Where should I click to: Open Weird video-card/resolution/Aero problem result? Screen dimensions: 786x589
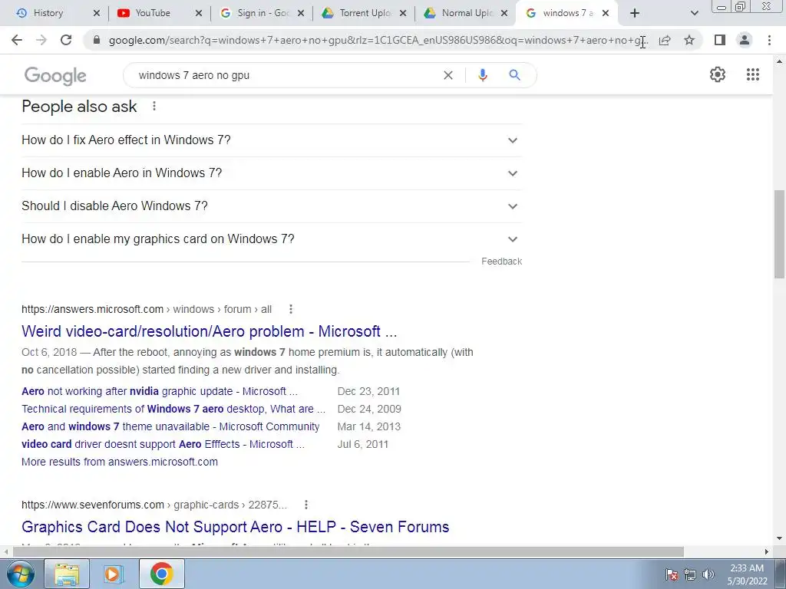click(209, 331)
